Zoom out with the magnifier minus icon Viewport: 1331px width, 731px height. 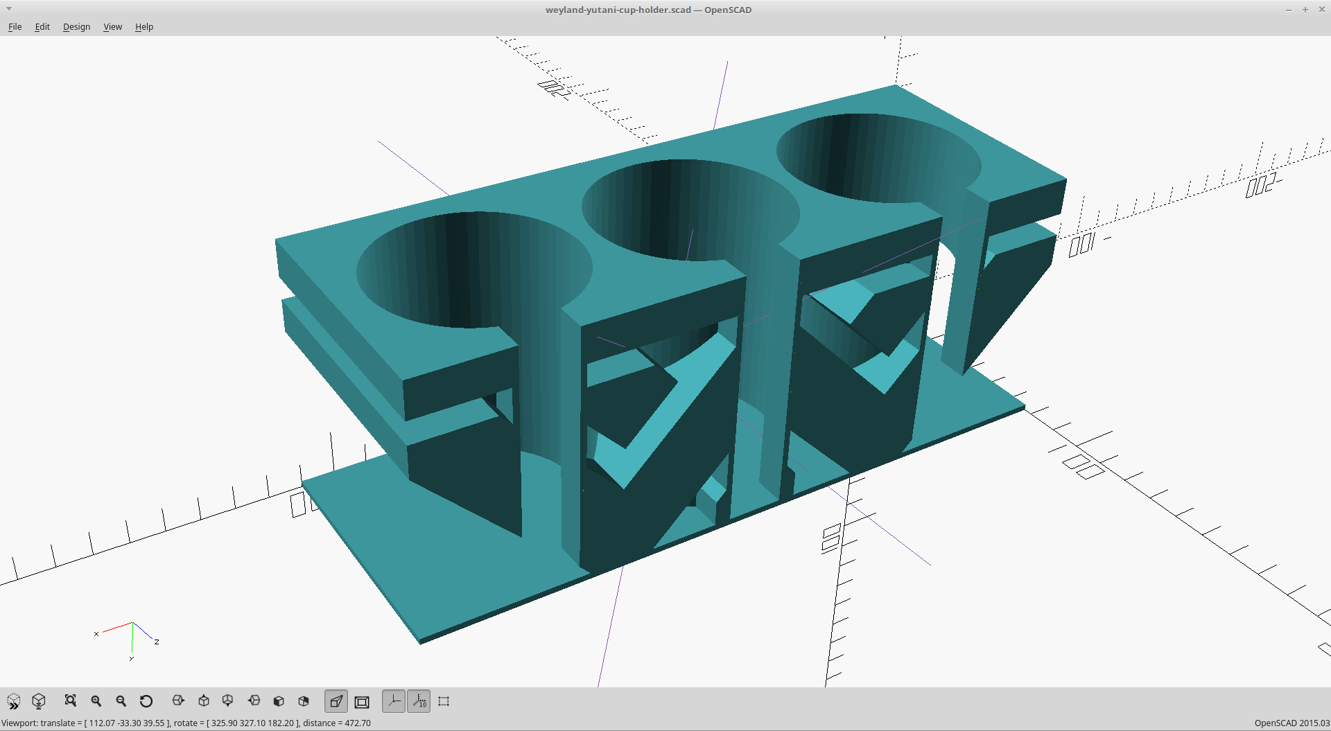point(121,701)
